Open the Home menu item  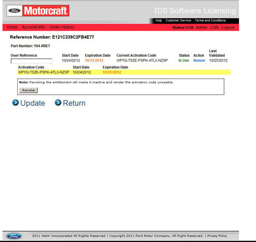[x=12, y=27]
